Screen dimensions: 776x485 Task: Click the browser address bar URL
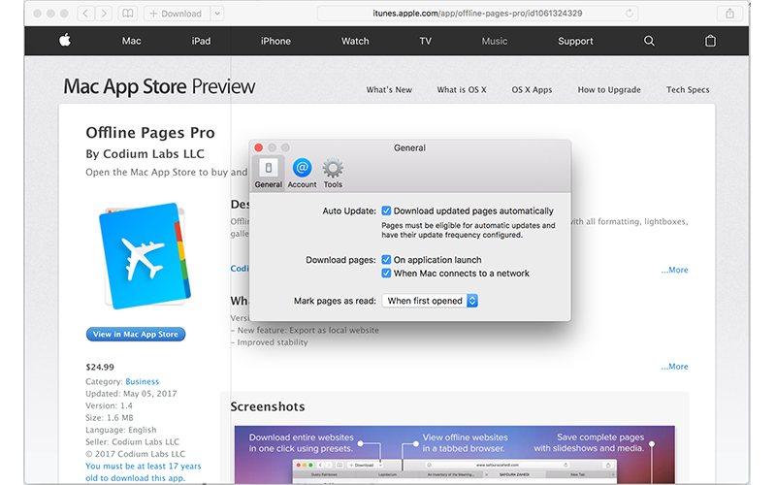pyautogui.click(x=477, y=14)
